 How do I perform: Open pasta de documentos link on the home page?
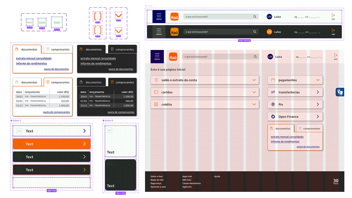coord(308,147)
